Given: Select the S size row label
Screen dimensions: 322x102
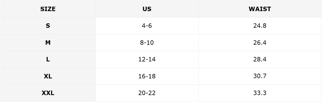Looking at the screenshot, I should [48, 26].
